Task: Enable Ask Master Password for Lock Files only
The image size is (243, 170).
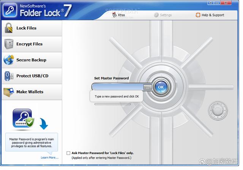Action: pyautogui.click(x=68, y=153)
